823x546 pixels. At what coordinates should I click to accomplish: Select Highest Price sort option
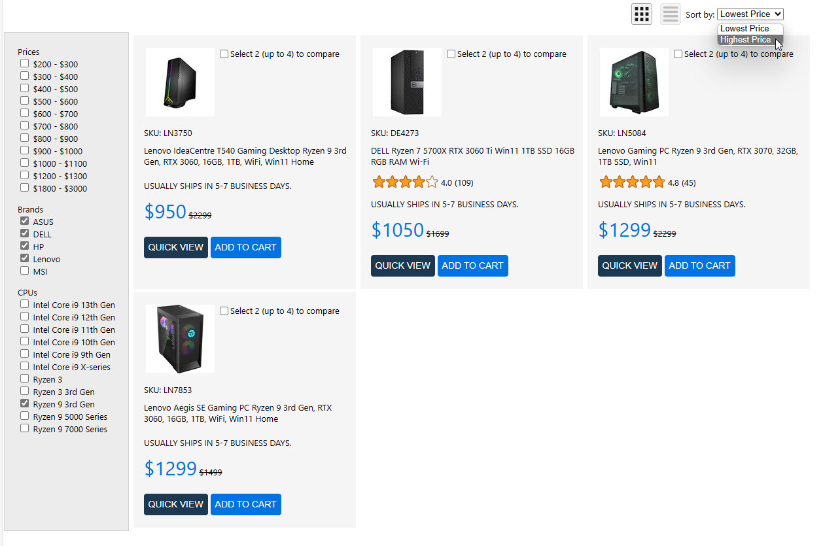745,40
